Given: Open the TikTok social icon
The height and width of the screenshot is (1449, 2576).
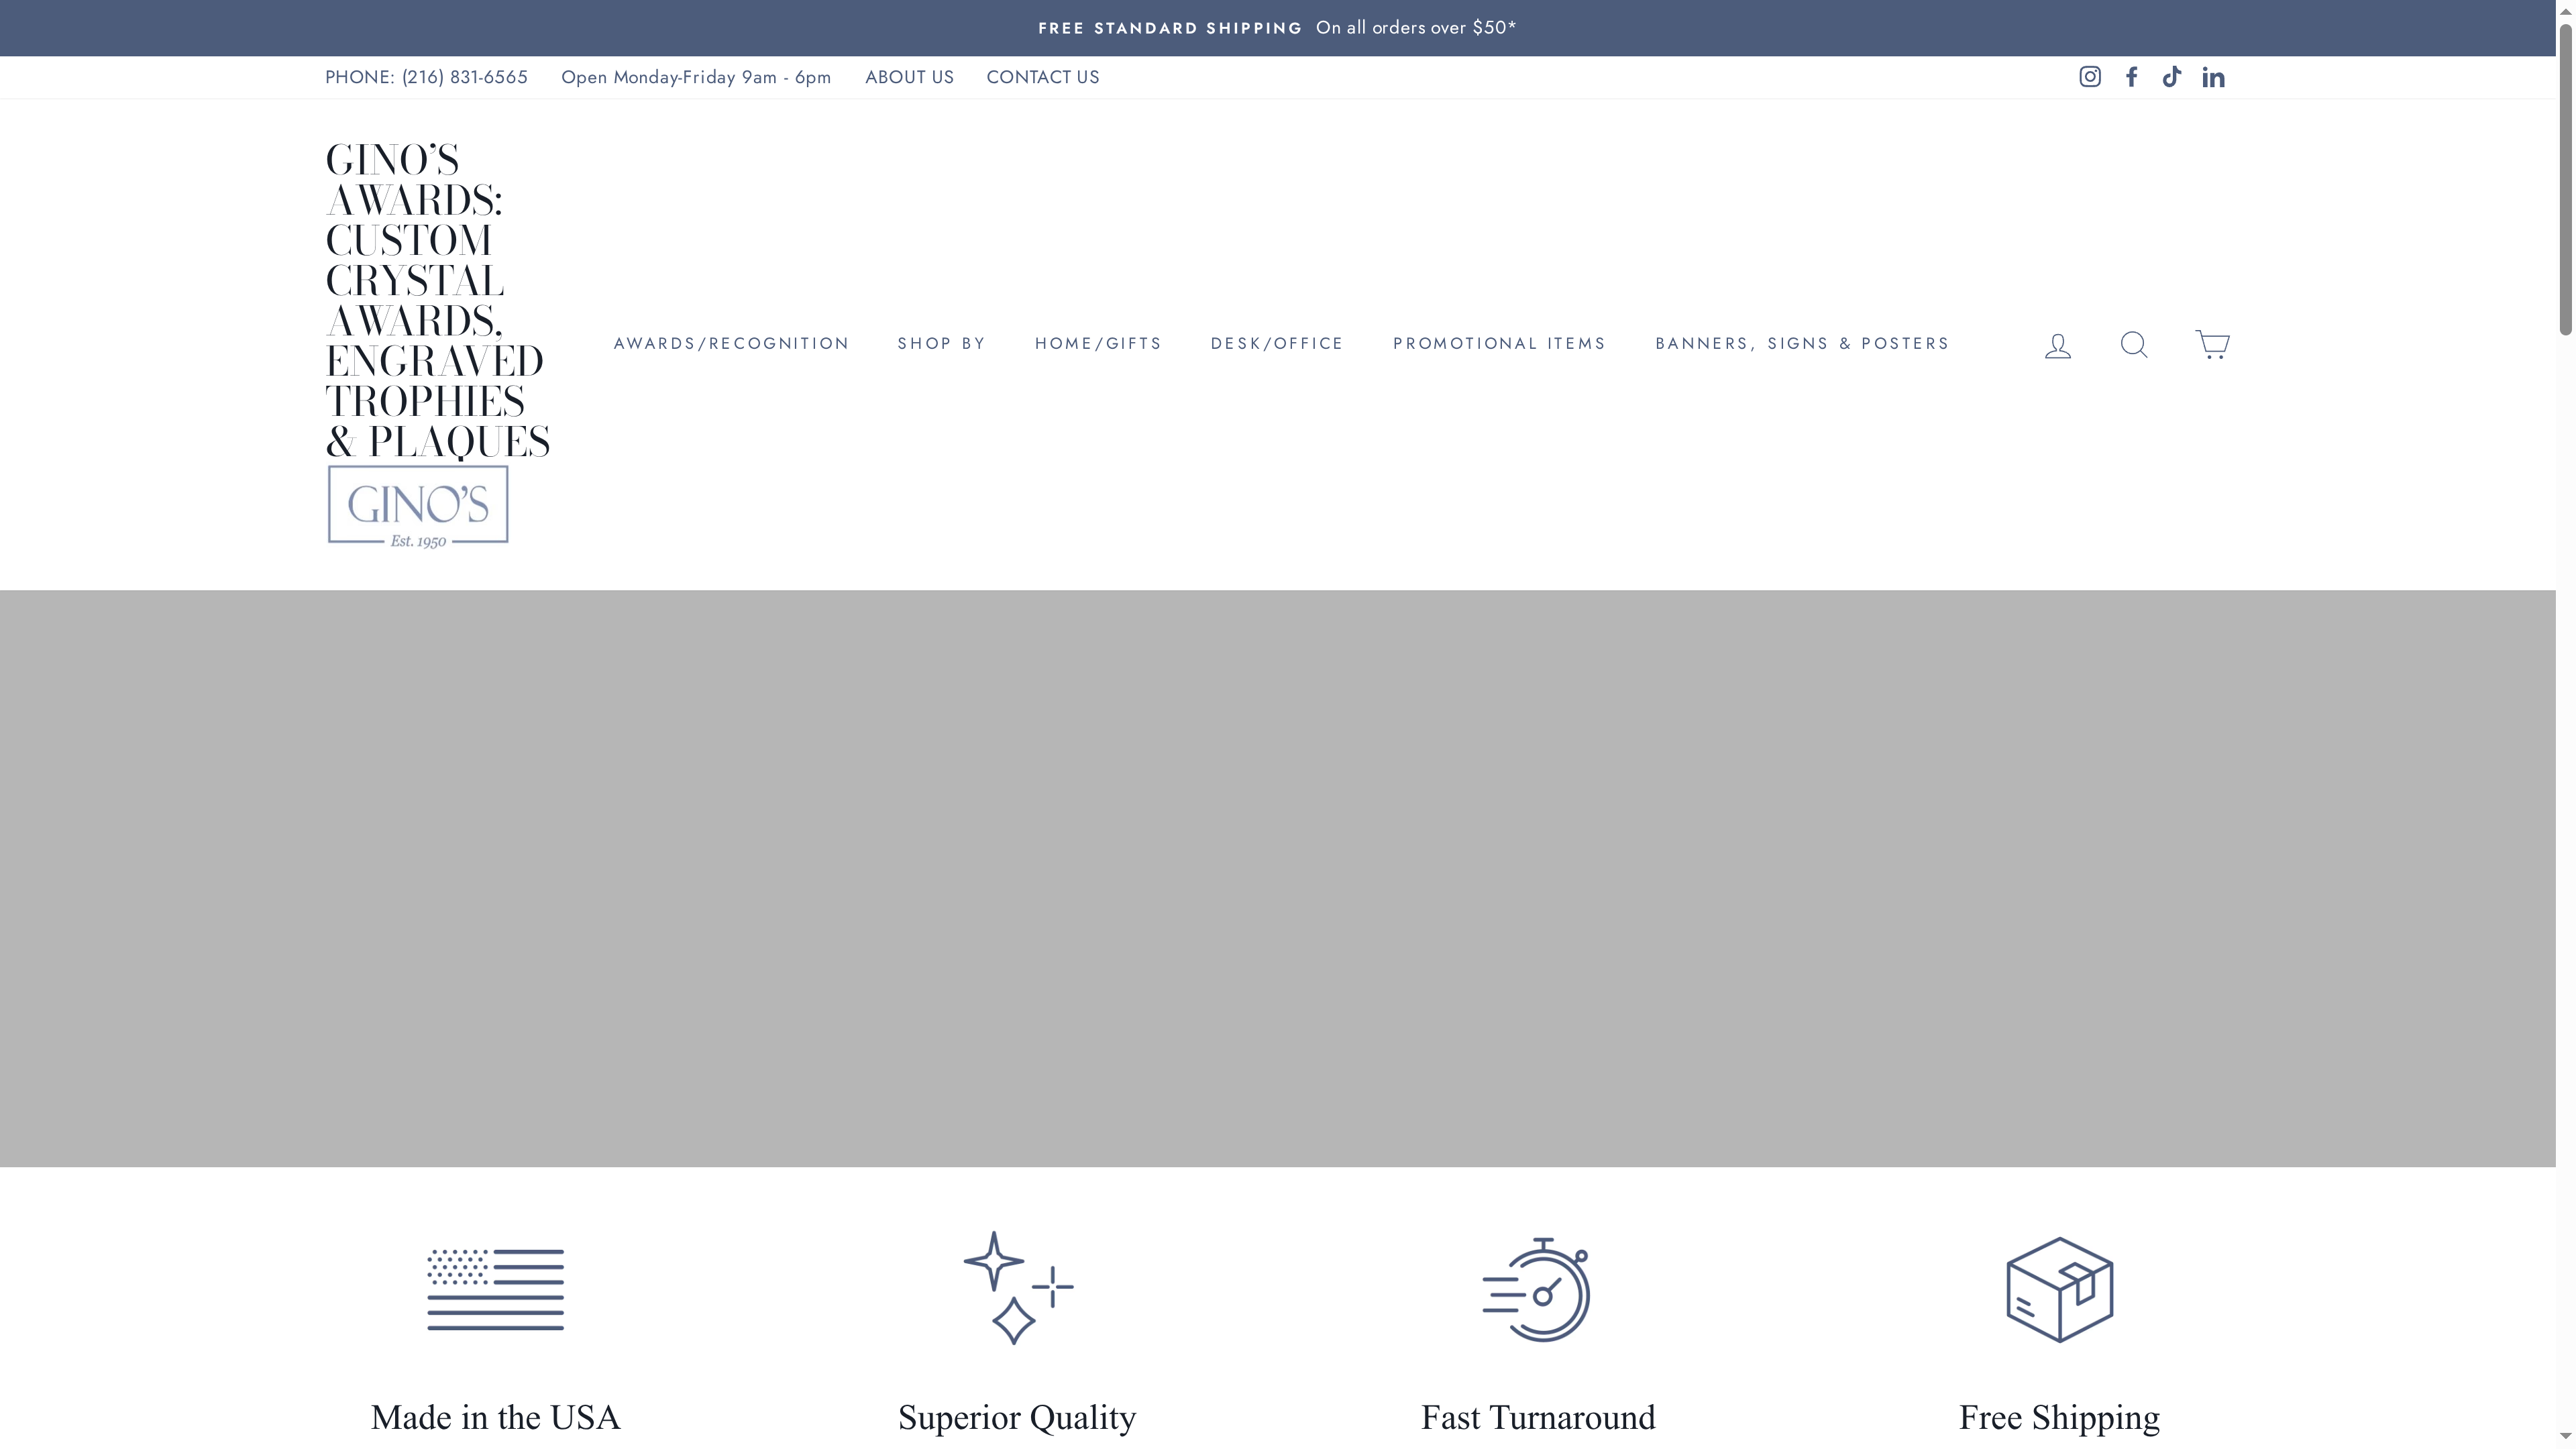Looking at the screenshot, I should pyautogui.click(x=2171, y=77).
